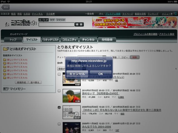
Task: Go to マイページ in the top bar
Action: (x=128, y=14)
